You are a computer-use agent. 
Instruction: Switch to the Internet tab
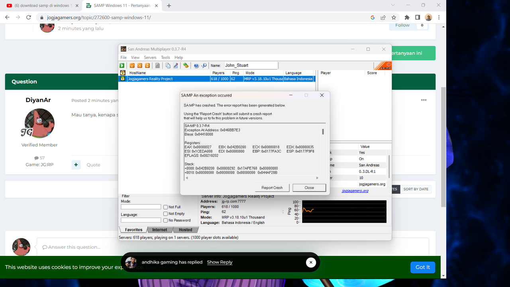[x=160, y=230]
